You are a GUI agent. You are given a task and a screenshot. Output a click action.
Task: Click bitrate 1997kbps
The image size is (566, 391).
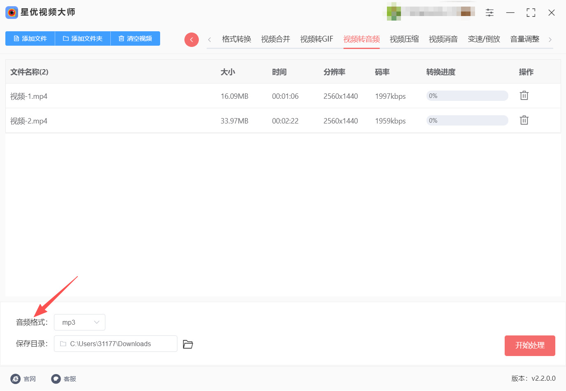pos(390,96)
